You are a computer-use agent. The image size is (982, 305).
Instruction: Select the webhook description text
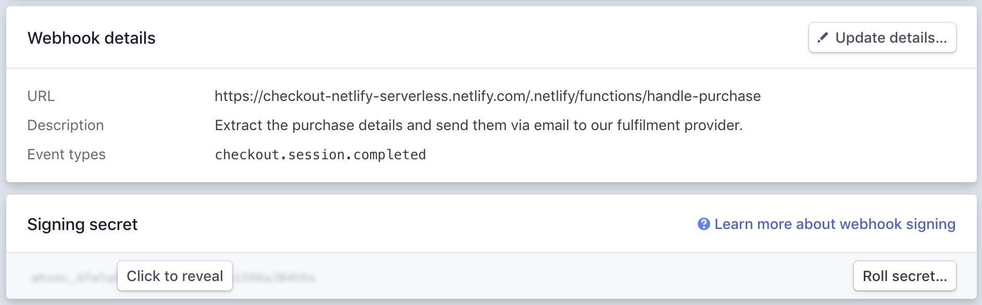tap(479, 125)
